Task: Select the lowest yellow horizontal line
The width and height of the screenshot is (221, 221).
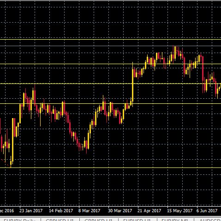Action: [110, 167]
